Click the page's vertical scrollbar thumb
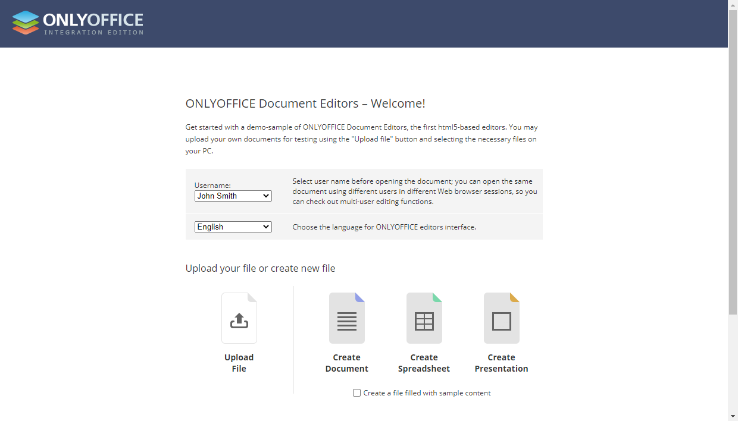 pyautogui.click(x=733, y=162)
